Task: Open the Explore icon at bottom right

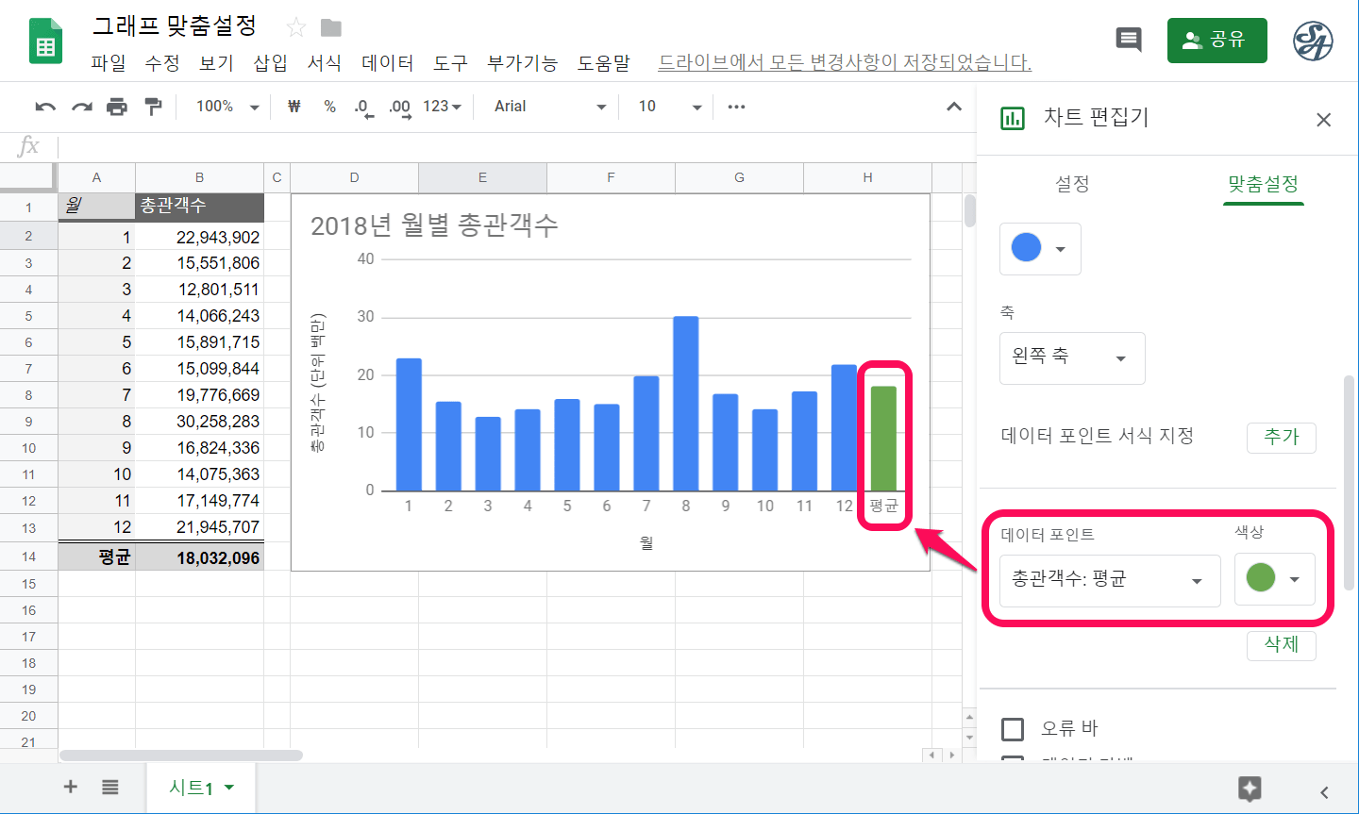Action: click(1250, 789)
